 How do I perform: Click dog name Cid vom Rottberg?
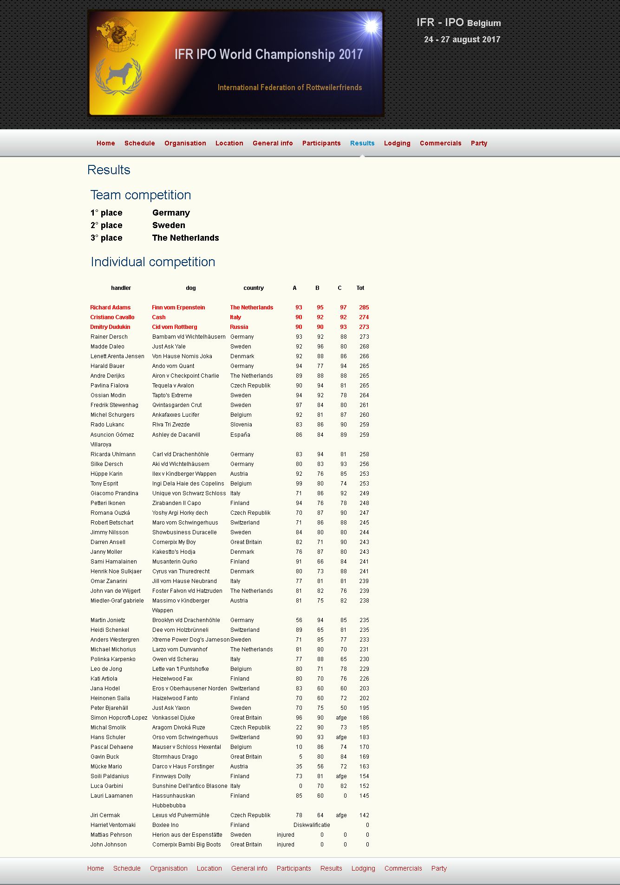175,327
